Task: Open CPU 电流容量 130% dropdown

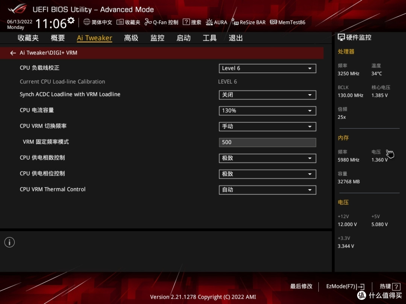Action: [x=268, y=111]
